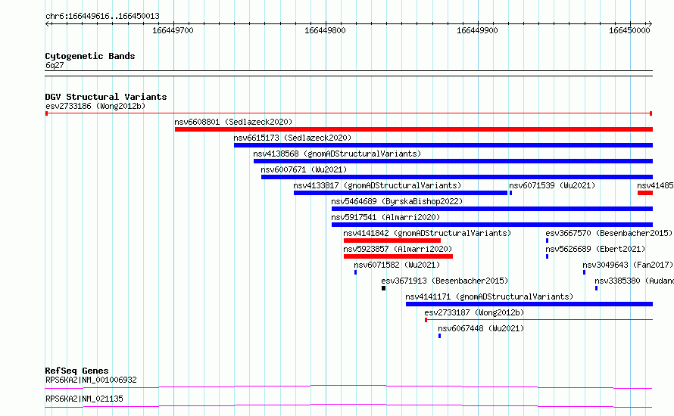Screen dimensions: 674x416
Task: Select the nsv5464689 (ByrskaBishop2022) variant bar
Action: point(492,209)
